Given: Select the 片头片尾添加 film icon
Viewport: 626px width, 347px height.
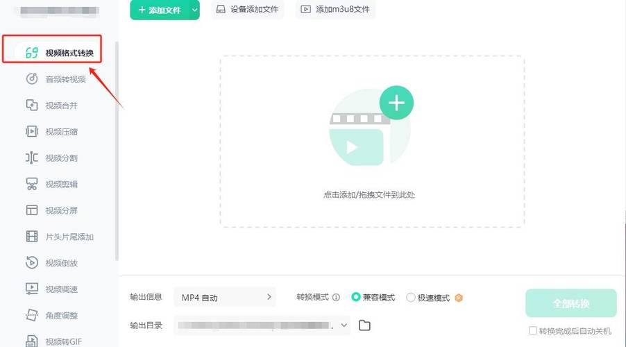Looking at the screenshot, I should (x=32, y=237).
